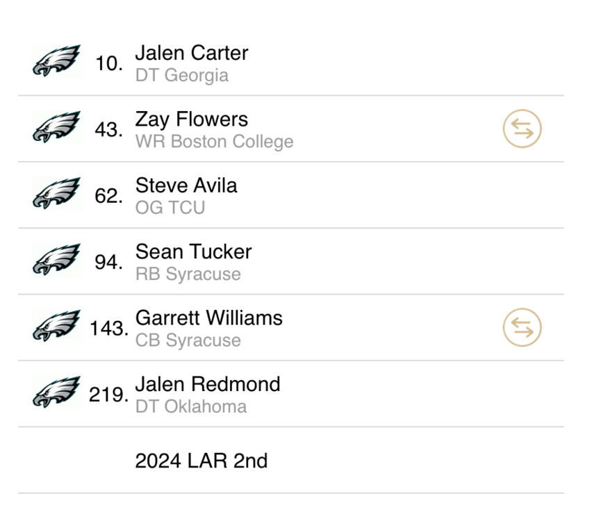Click pick number 10
This screenshot has width=590, height=521.
click(x=109, y=64)
